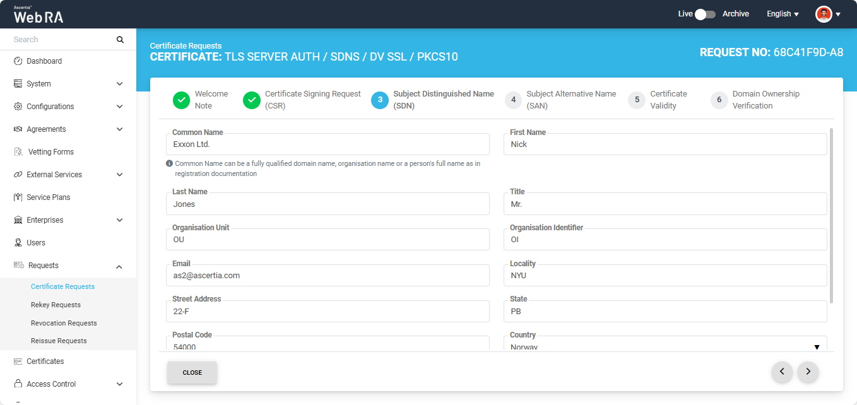
Task: Click the form's vertical scrollbar
Action: 830,214
